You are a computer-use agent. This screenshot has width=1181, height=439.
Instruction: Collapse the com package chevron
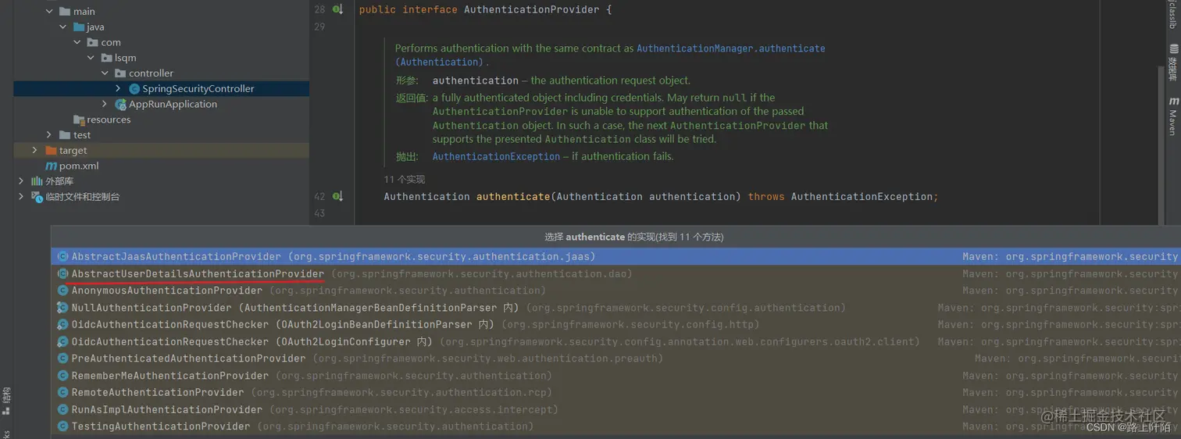coord(77,42)
